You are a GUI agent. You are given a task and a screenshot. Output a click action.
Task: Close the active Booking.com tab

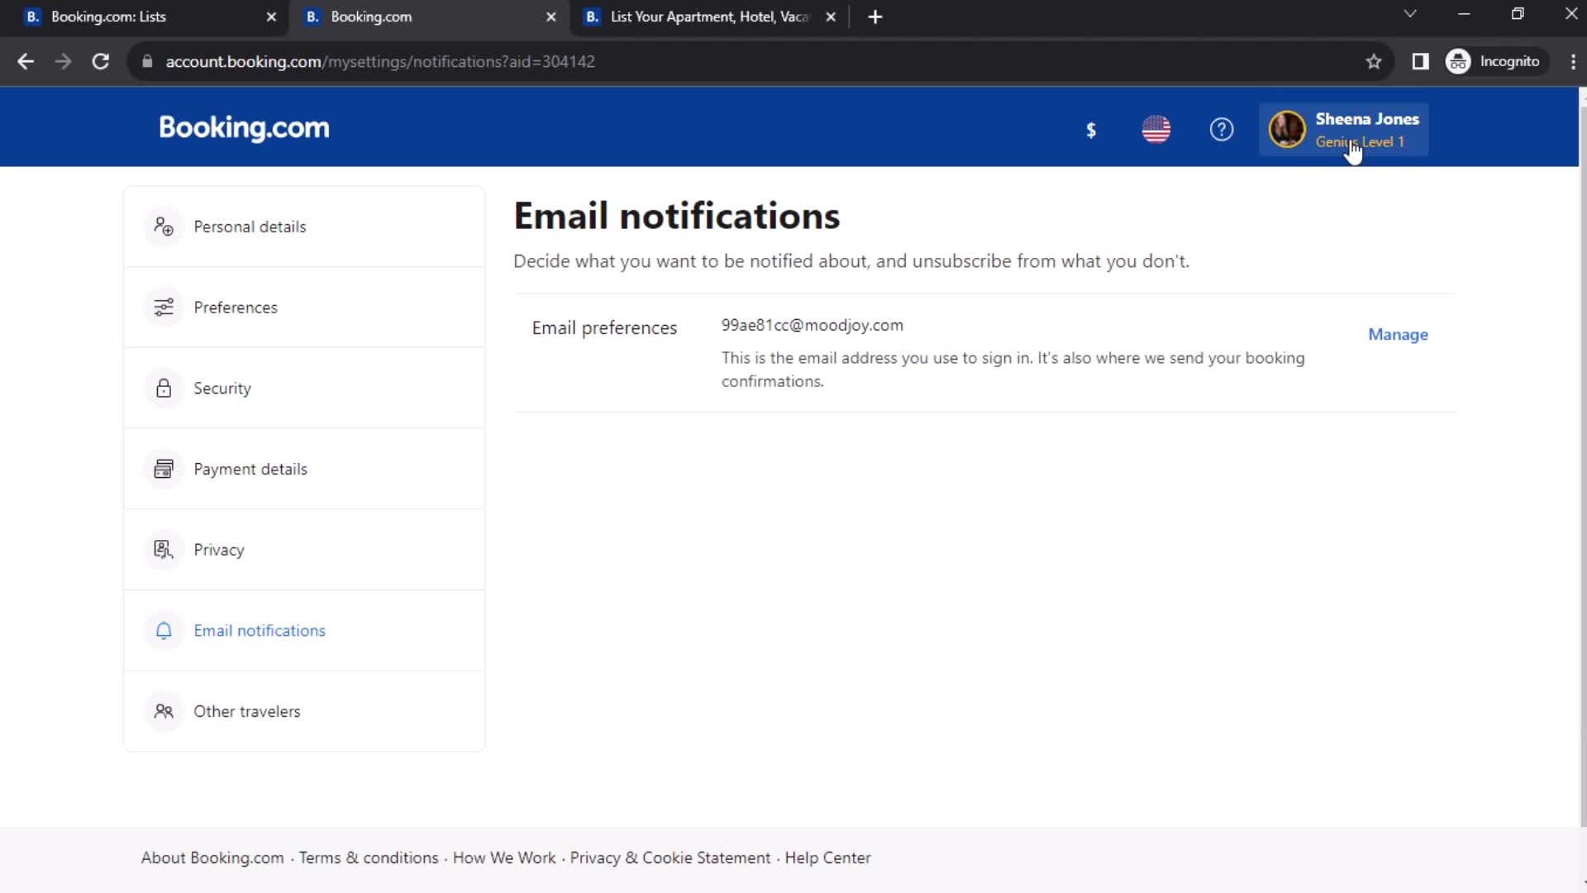point(551,17)
